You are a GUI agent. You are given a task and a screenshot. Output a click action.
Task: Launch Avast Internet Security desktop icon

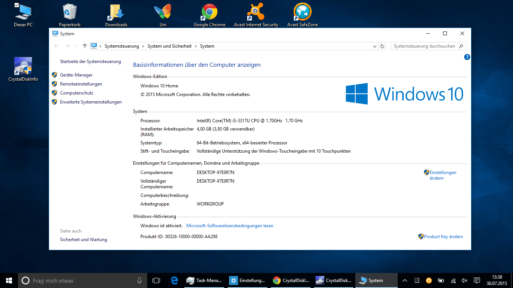click(256, 15)
